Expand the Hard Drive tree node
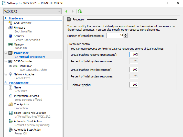 coord(10,66)
